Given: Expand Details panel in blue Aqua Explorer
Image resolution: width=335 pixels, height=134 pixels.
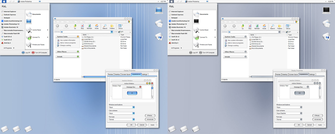Looking at the screenshot, I should [x=78, y=57].
